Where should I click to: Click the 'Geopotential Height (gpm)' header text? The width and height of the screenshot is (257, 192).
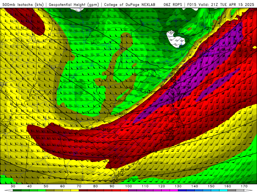[x=74, y=4]
